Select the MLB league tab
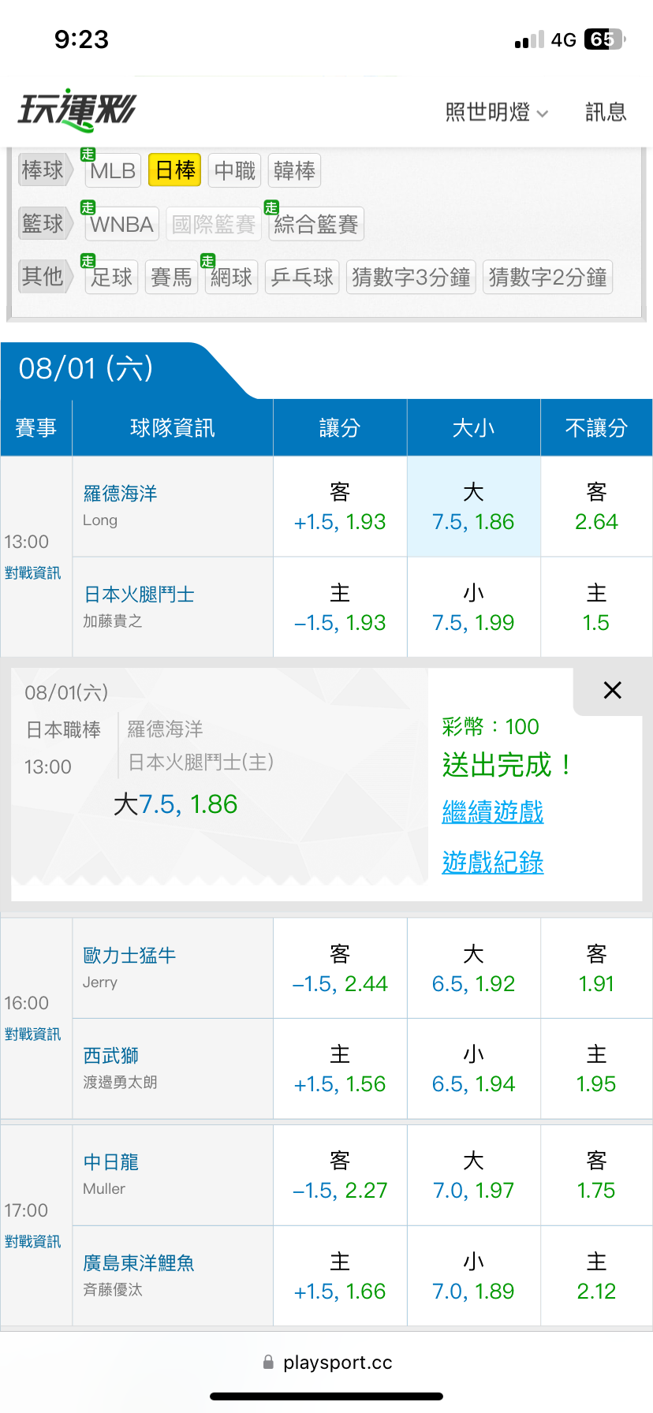Screen dimensions: 653x1413 coord(113,170)
